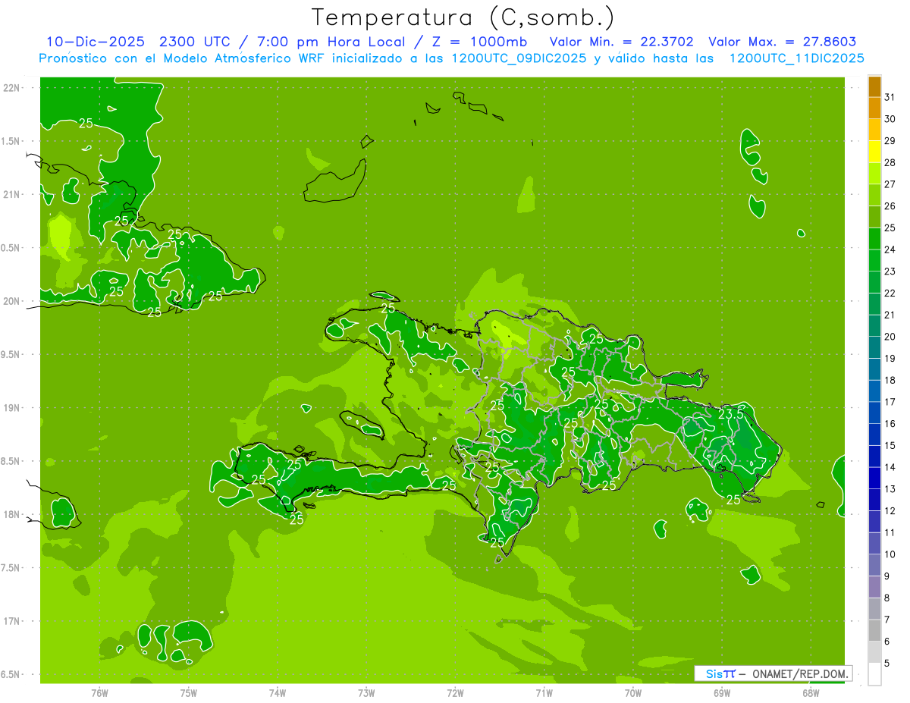Click the '31' value on the color scale
The image size is (910, 703).
pos(890,97)
